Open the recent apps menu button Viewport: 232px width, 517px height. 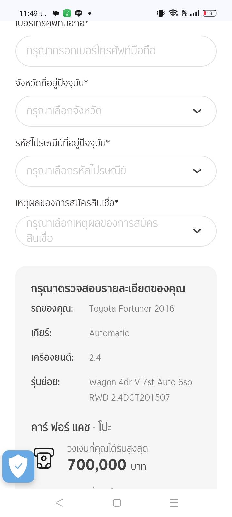point(174,502)
